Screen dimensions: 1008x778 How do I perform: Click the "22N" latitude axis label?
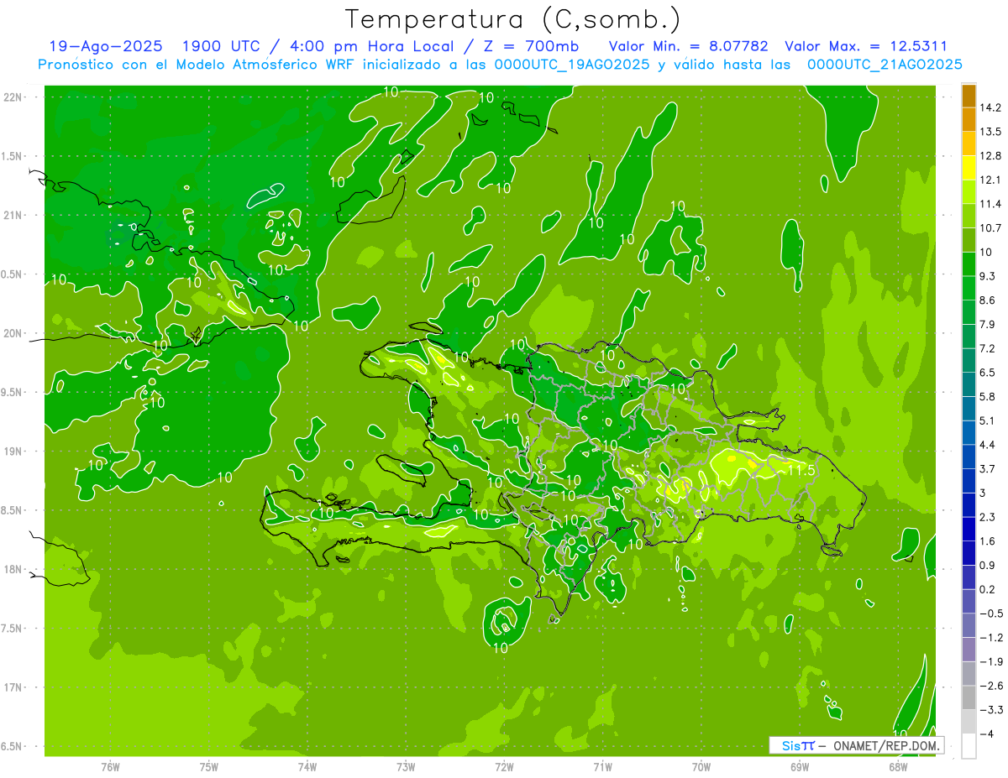pos(12,97)
